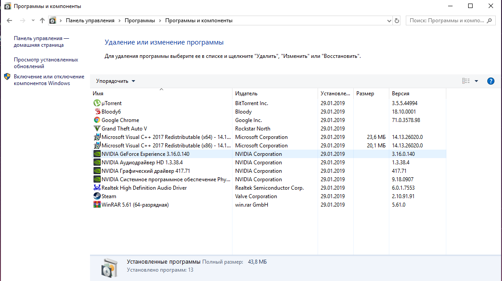Click publisher Realtek Semiconductor Corp. cell
Viewport: 502px width, 281px height.
pos(269,188)
